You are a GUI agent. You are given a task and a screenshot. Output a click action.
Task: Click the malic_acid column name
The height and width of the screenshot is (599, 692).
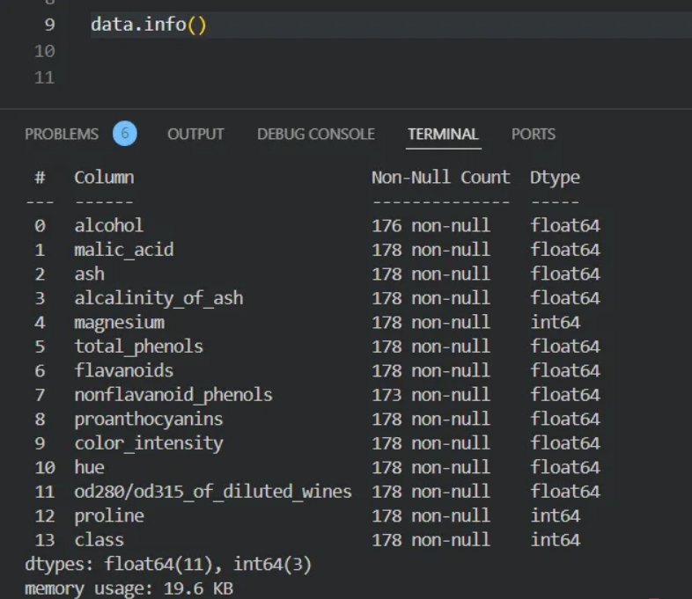click(124, 251)
